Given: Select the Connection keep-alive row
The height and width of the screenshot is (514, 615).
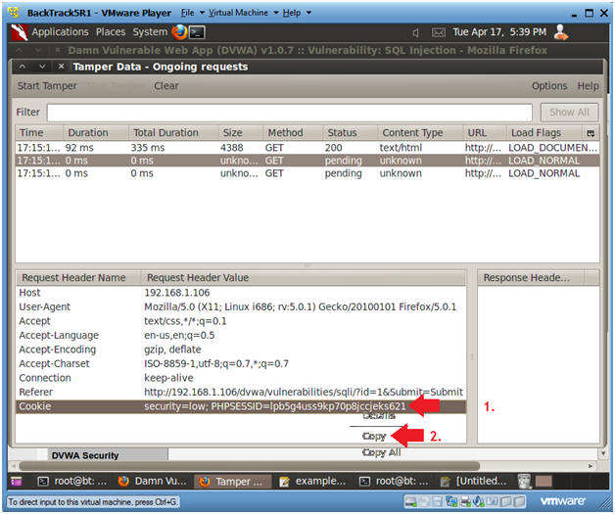Looking at the screenshot, I should 241,378.
